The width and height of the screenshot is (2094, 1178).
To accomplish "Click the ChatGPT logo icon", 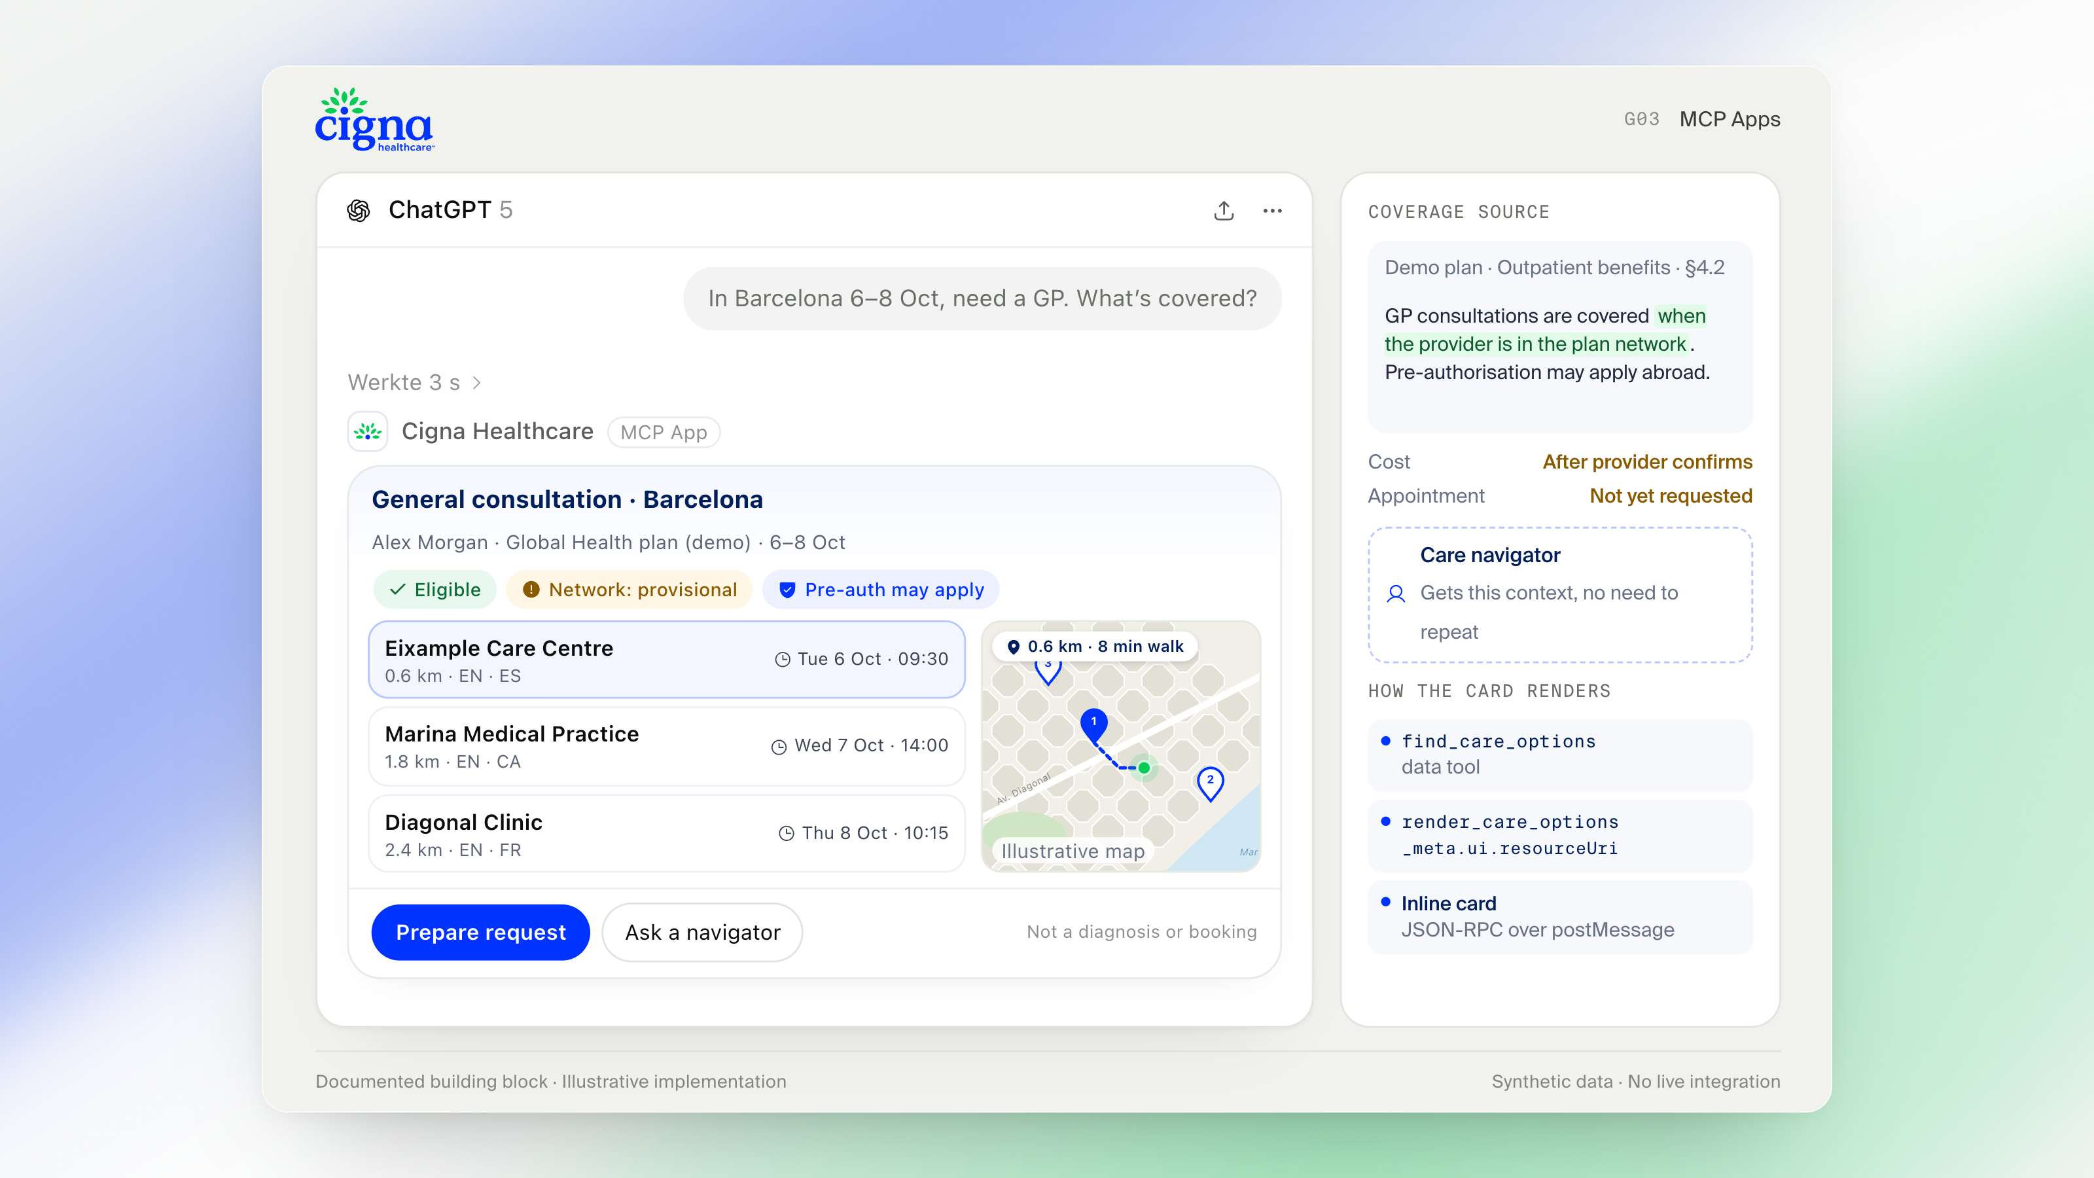I will click(359, 211).
